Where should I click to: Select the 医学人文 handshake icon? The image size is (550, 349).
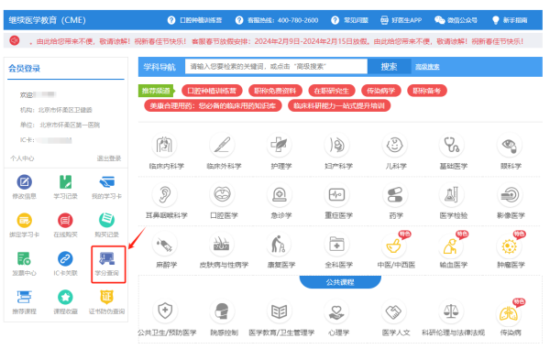tap(394, 311)
